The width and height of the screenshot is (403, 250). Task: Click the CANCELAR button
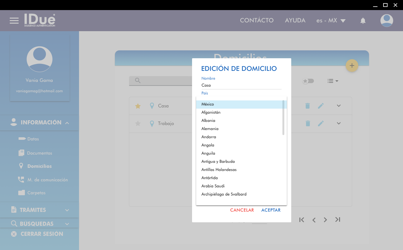coord(242,210)
